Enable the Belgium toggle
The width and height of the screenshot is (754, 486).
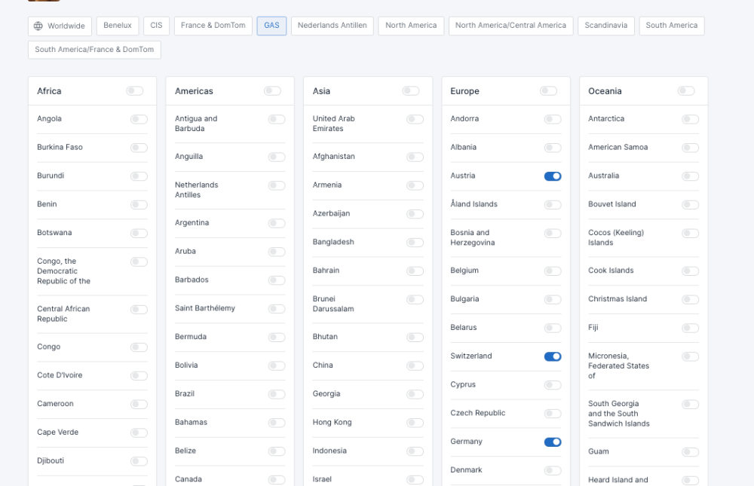(x=553, y=271)
